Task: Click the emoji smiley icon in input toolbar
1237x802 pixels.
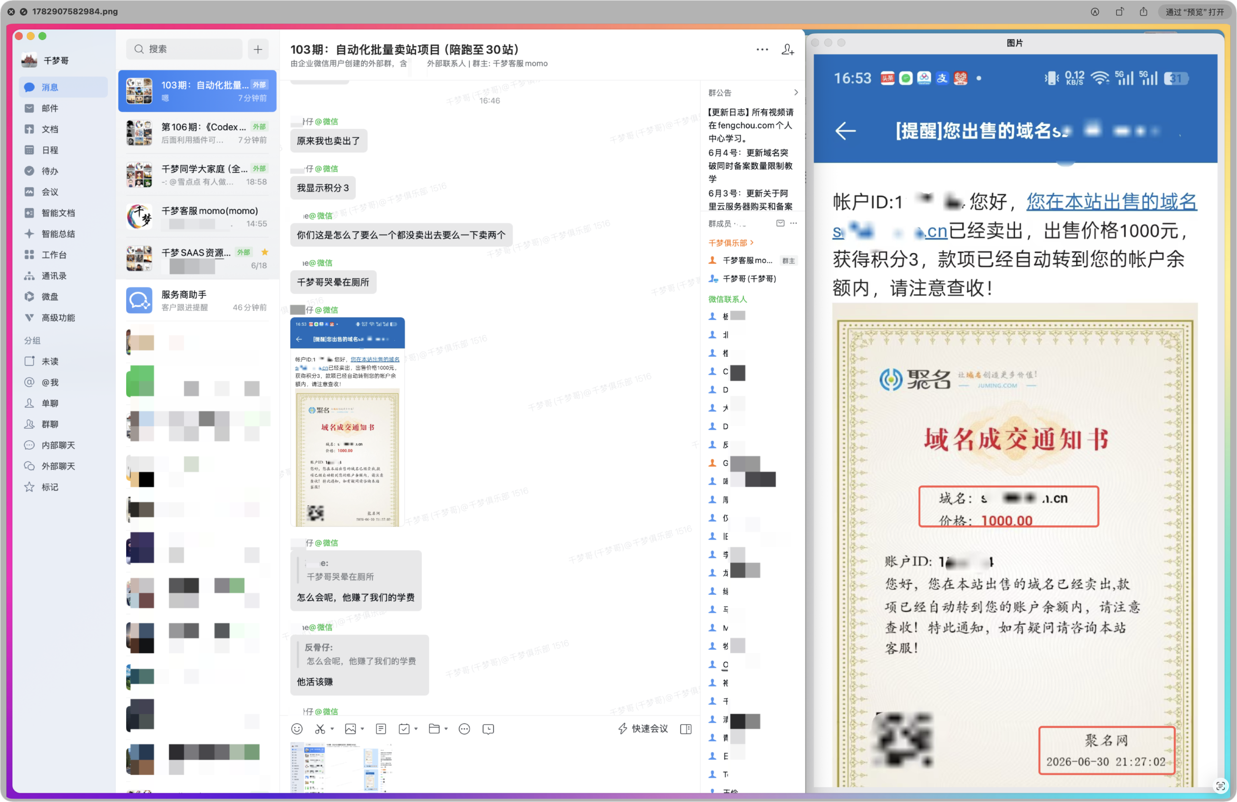Action: pos(297,729)
